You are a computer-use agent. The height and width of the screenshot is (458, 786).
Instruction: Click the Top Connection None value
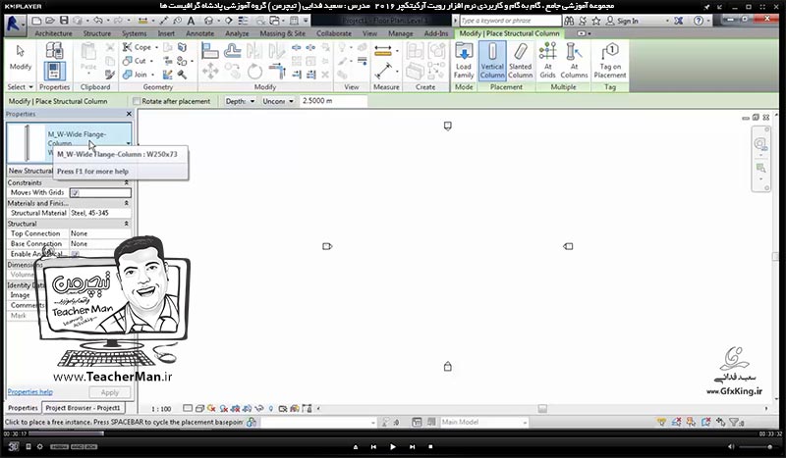(100, 233)
